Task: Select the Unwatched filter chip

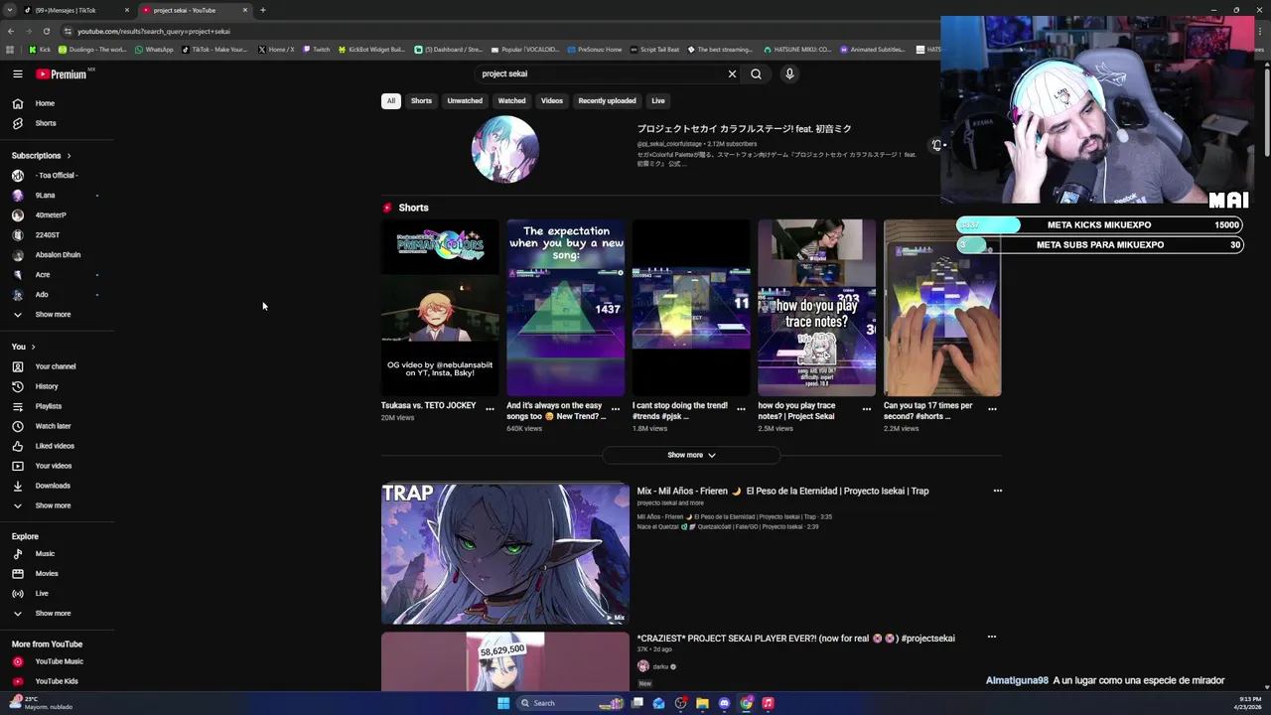Action: [465, 100]
